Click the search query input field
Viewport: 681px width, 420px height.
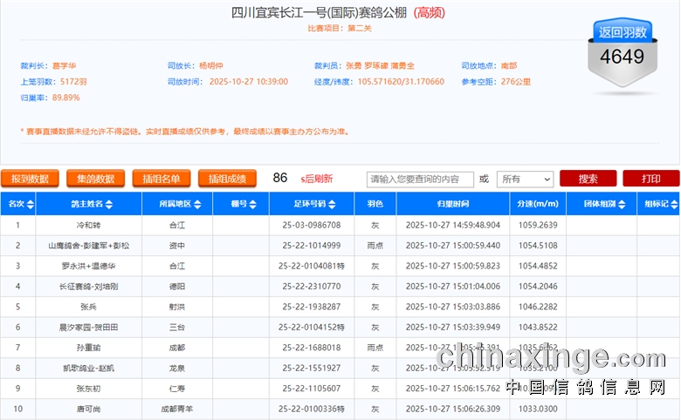(x=419, y=179)
